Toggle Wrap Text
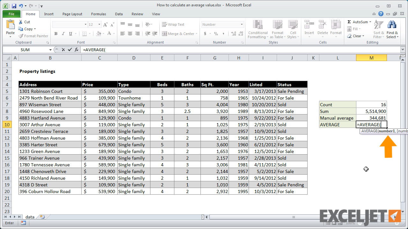 tap(173, 24)
